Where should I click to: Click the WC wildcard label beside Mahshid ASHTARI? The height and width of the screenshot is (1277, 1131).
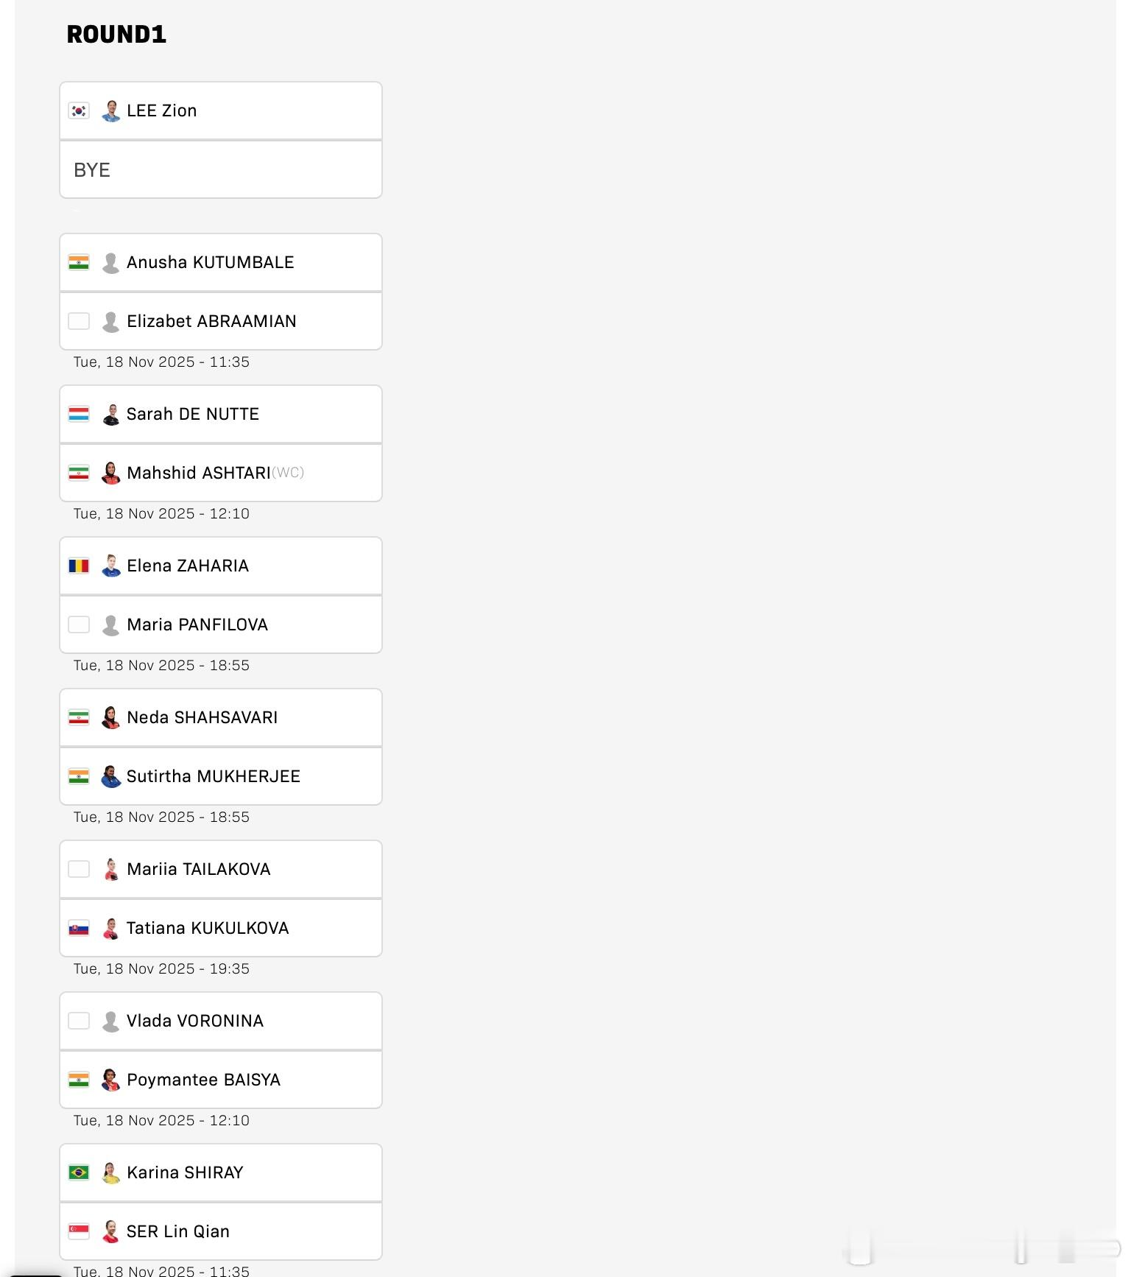coord(288,473)
